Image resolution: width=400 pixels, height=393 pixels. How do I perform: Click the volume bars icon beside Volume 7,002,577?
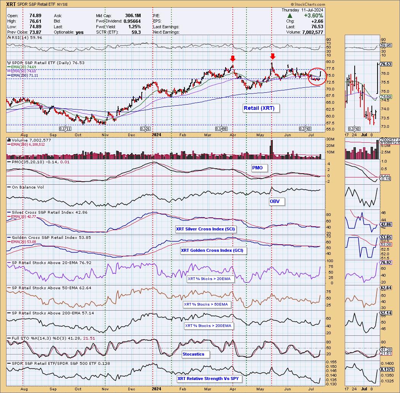[9, 140]
